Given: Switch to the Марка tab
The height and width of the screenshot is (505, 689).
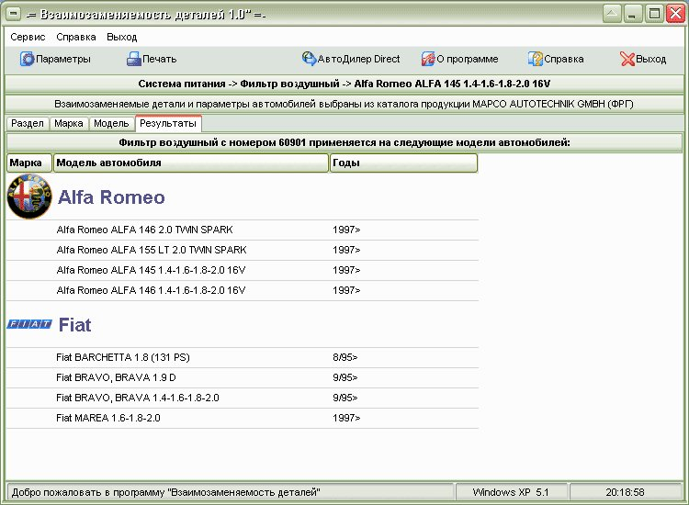Looking at the screenshot, I should point(69,123).
